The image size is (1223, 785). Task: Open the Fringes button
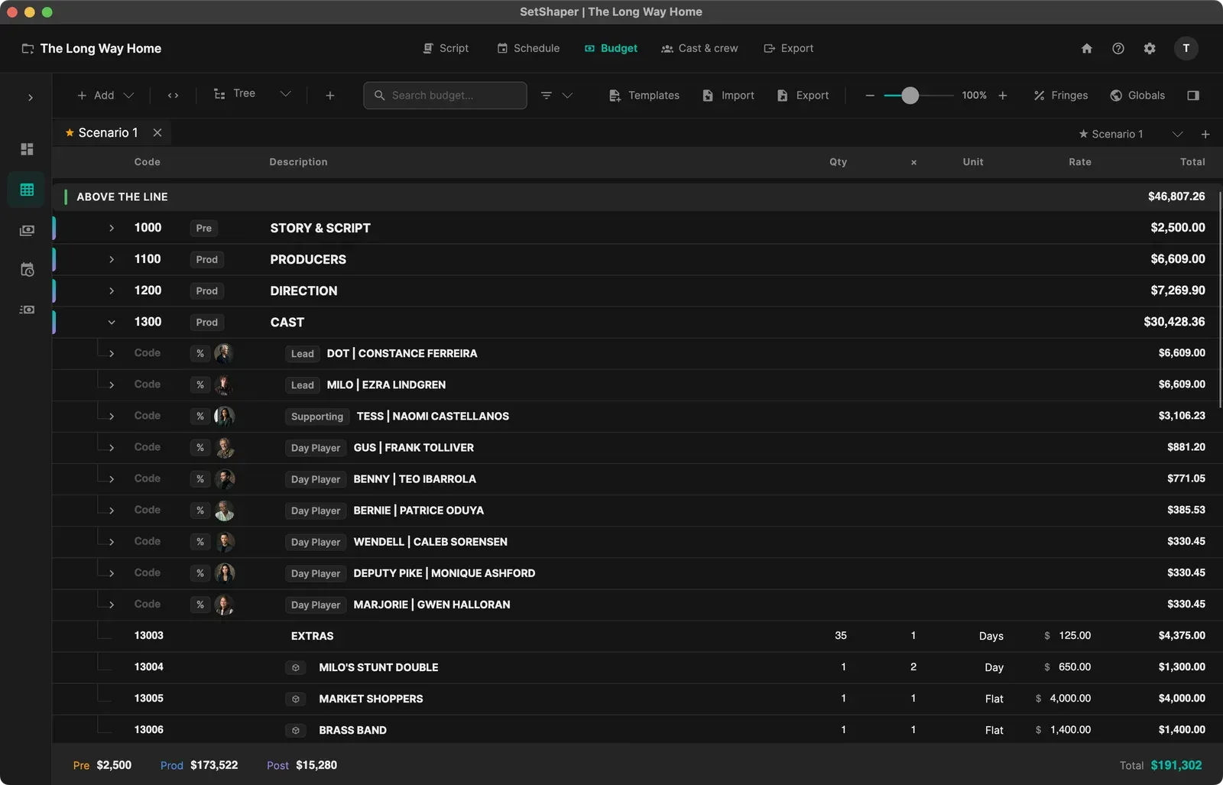coord(1060,96)
